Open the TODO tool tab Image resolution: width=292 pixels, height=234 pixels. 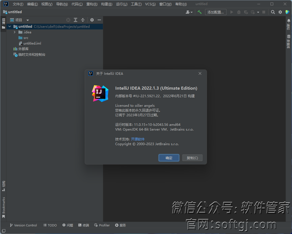(x=50, y=225)
